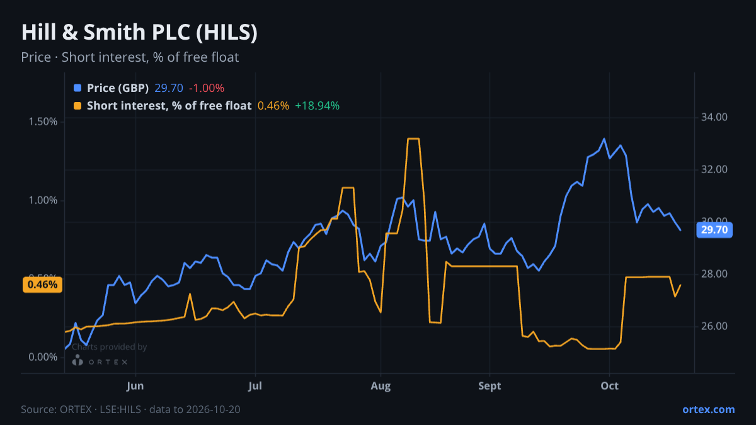Click the Hill & Smith PLC (HILS) title

[139, 33]
